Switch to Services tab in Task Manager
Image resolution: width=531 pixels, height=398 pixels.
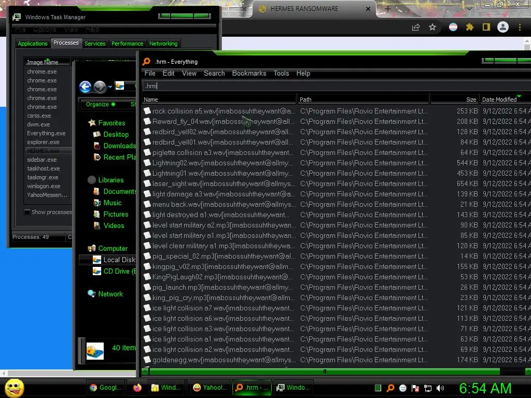pos(95,44)
